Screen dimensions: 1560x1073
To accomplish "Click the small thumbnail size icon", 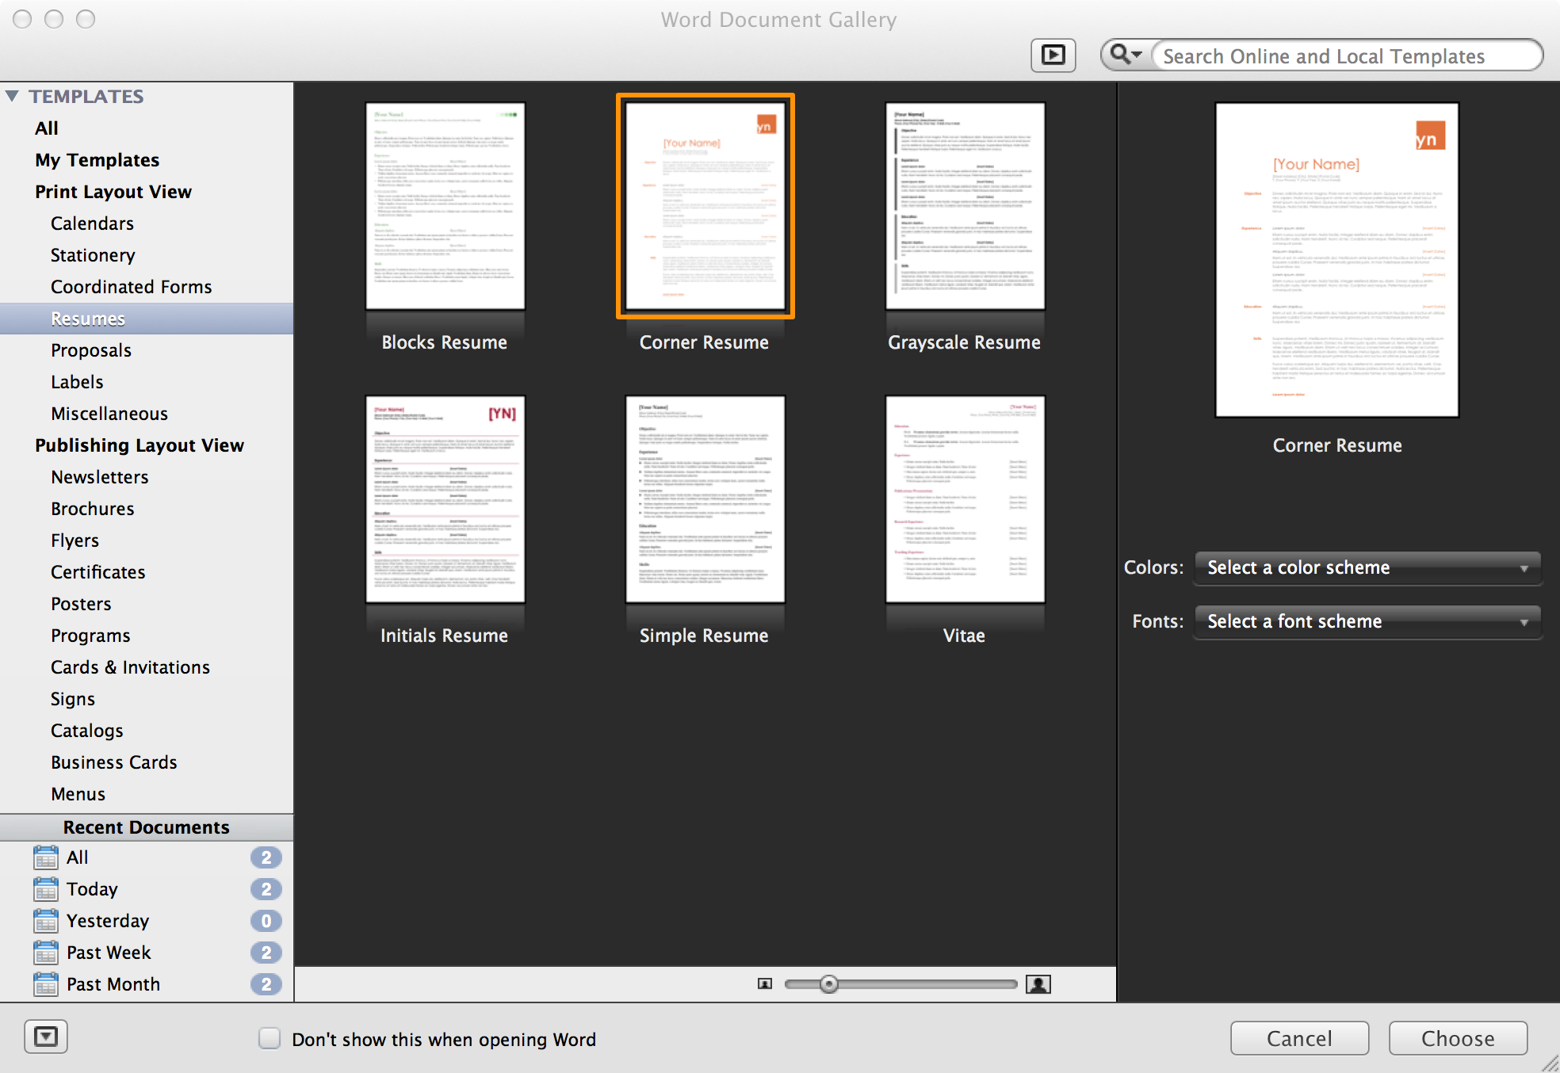I will [x=765, y=984].
